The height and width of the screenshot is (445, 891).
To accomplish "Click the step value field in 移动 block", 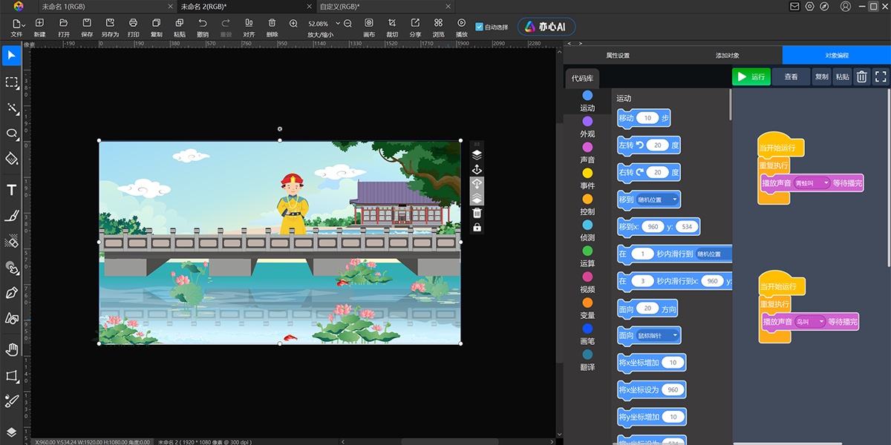I will point(647,118).
